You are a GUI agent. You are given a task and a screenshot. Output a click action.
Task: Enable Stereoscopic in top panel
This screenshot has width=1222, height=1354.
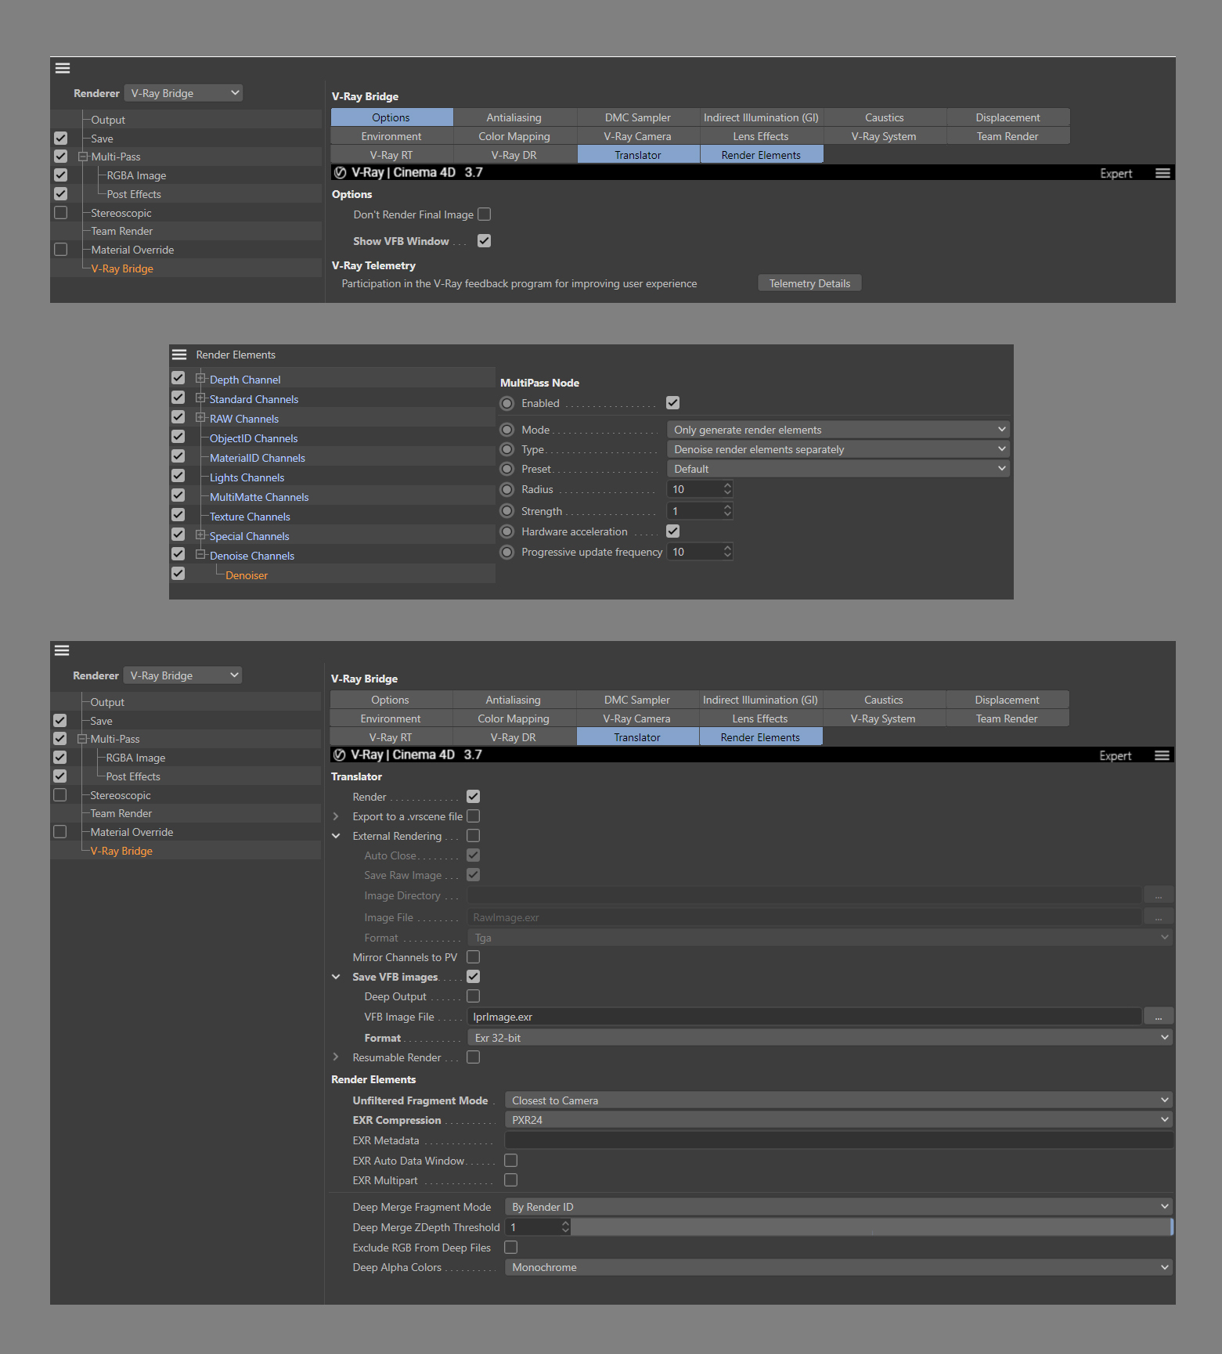(61, 212)
